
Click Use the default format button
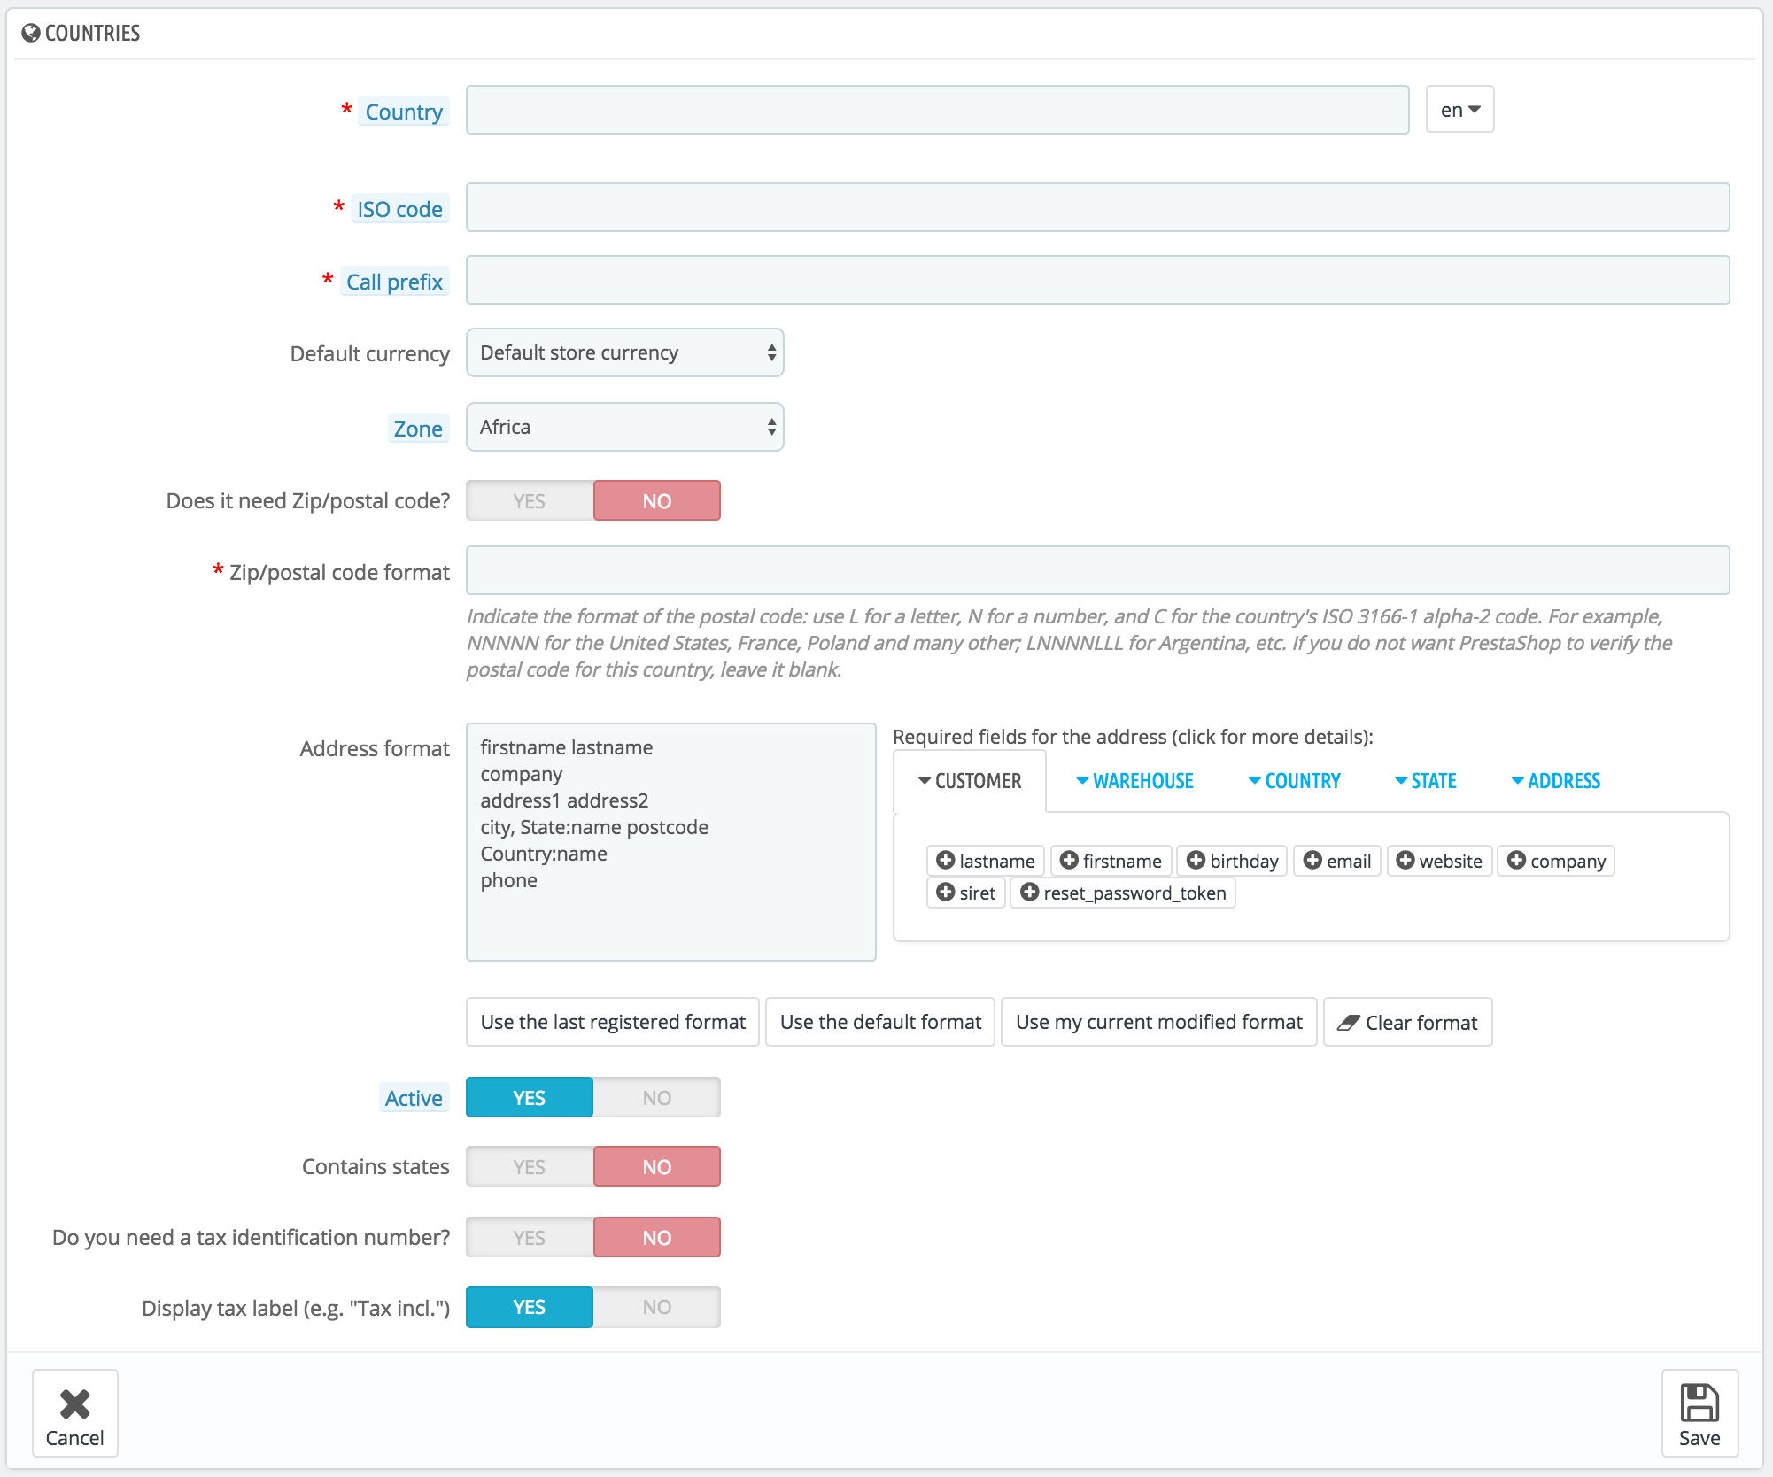(x=880, y=1022)
